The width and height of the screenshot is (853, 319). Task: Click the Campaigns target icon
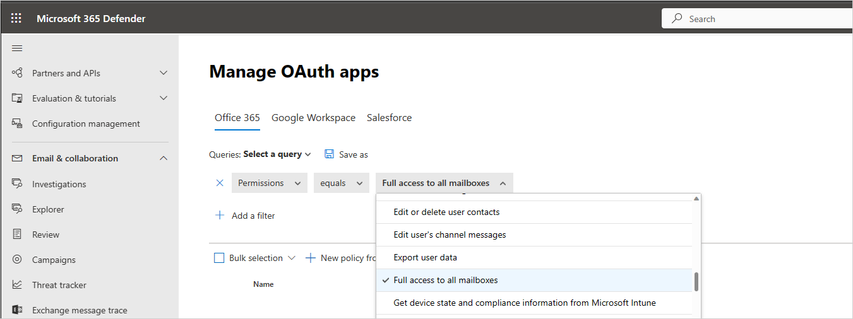(x=18, y=260)
